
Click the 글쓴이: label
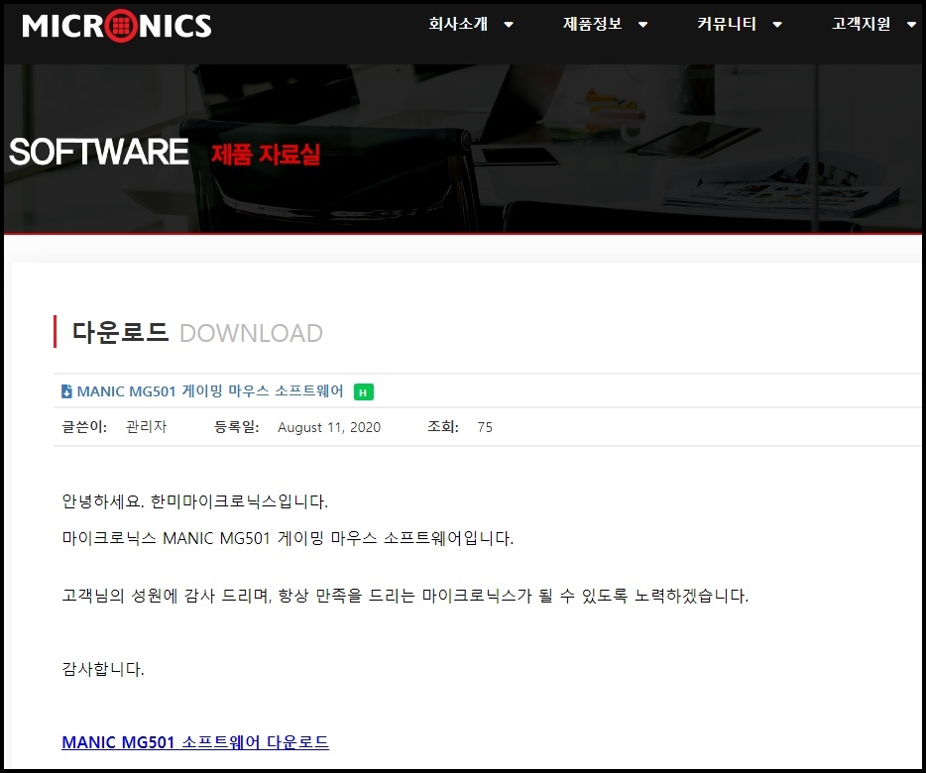(x=84, y=426)
